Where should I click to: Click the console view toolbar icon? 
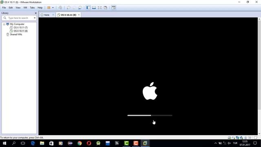[114, 8]
